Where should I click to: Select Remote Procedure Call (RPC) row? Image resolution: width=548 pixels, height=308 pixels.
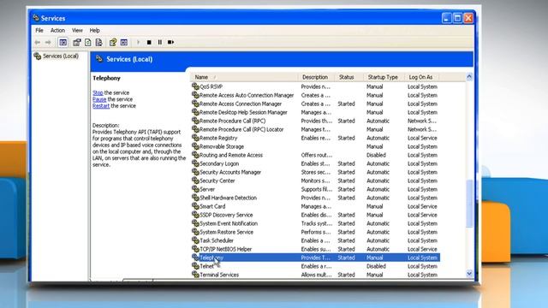(x=315, y=121)
